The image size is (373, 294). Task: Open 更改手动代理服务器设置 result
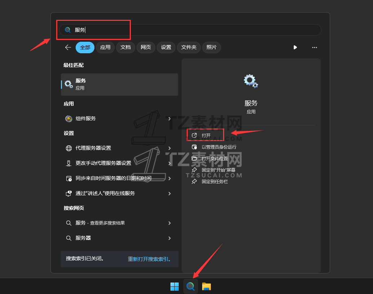[119, 163]
